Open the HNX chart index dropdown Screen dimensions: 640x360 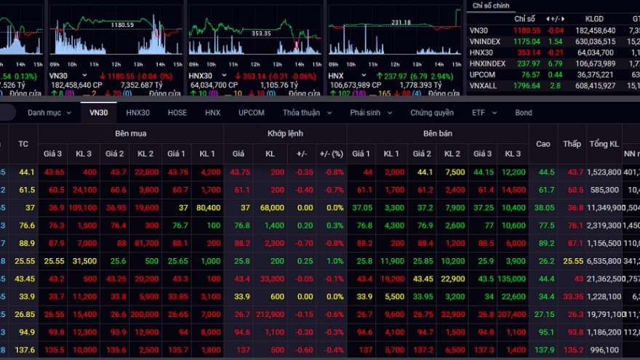[362, 75]
